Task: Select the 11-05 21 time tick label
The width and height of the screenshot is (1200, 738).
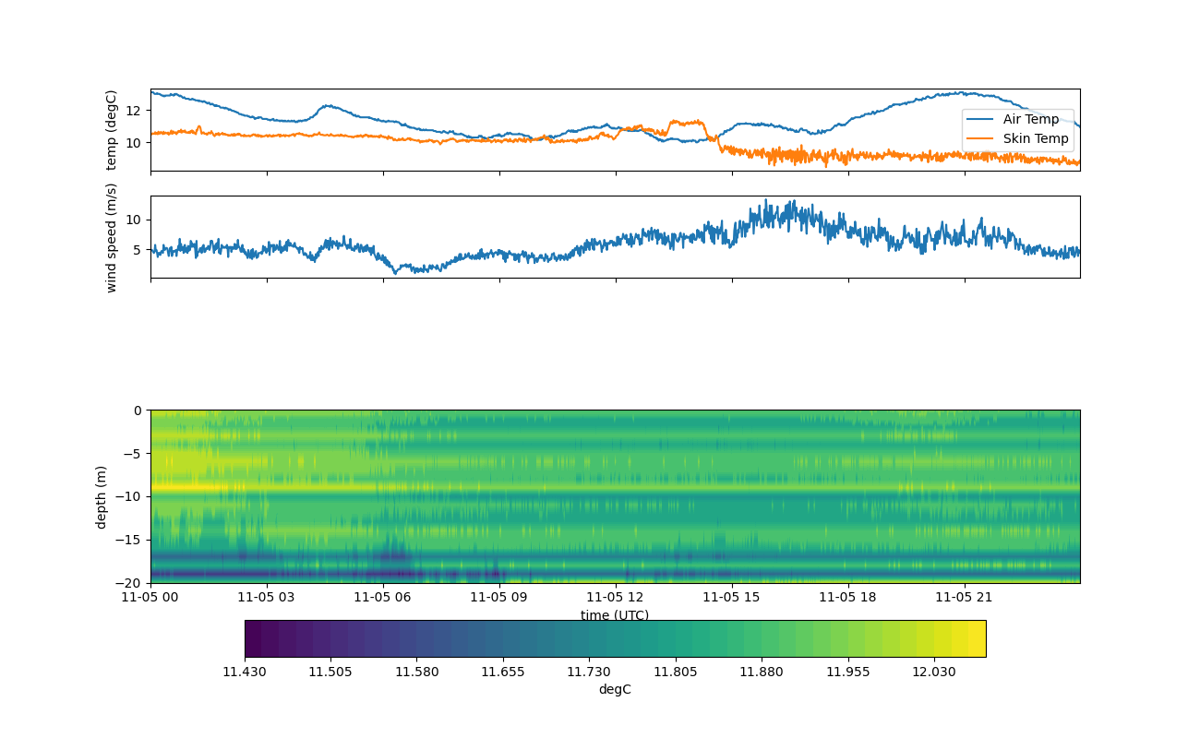Action: [x=965, y=597]
